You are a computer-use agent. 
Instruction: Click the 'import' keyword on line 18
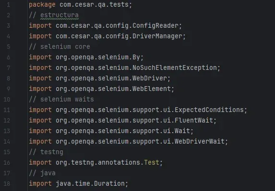click(x=40, y=183)
